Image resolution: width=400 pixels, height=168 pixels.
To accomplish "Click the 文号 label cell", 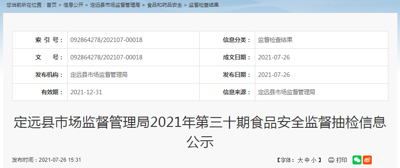I will coord(40,57).
